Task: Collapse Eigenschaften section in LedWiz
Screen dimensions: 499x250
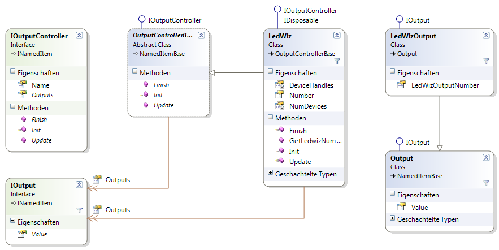Action: pos(271,71)
